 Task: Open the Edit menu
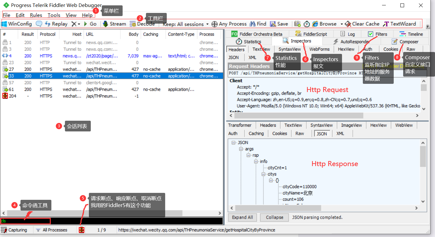pyautogui.click(x=20, y=15)
